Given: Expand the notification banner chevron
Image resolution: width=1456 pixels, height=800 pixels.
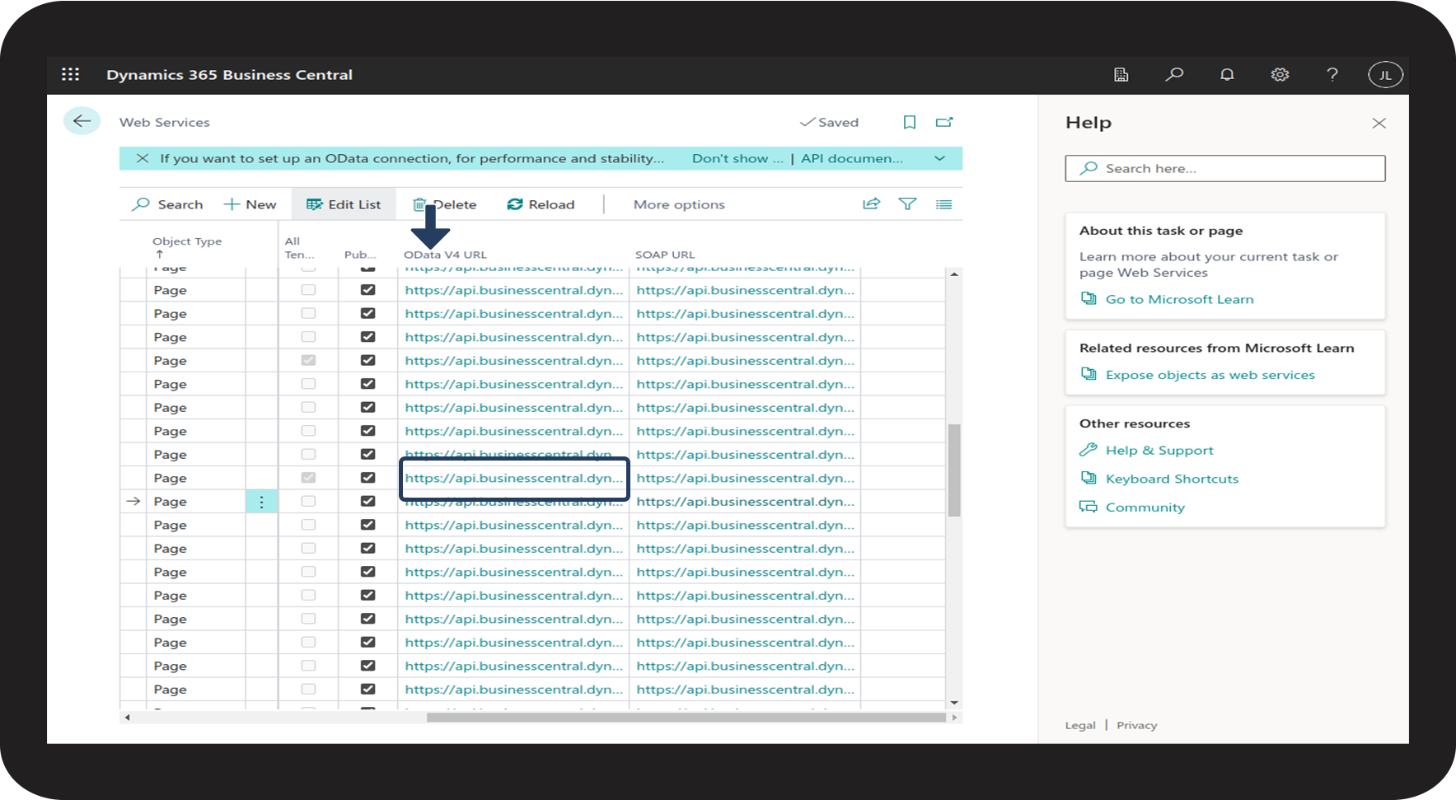Looking at the screenshot, I should (x=939, y=158).
